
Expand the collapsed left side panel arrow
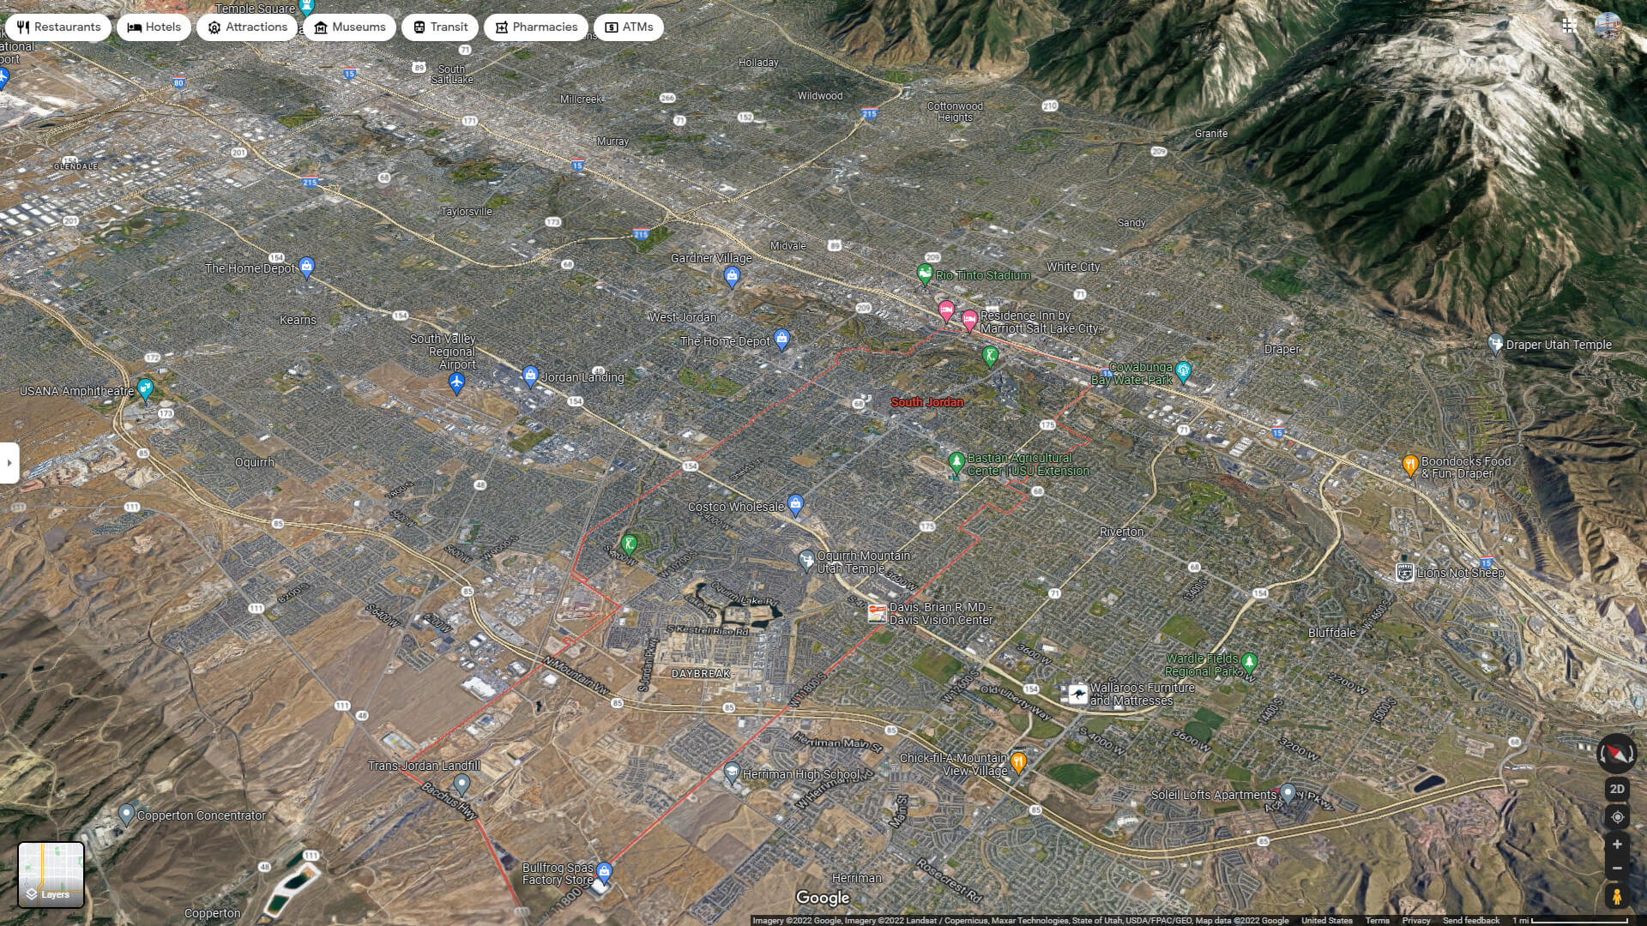[9, 463]
